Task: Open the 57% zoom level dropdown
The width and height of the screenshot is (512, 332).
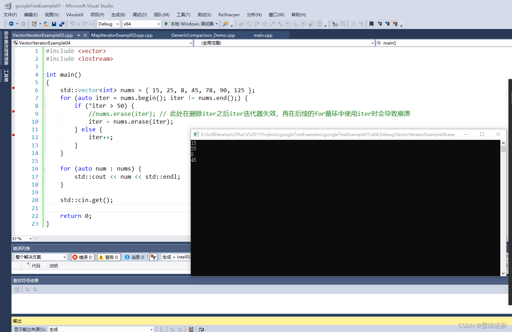Action: click(22, 239)
